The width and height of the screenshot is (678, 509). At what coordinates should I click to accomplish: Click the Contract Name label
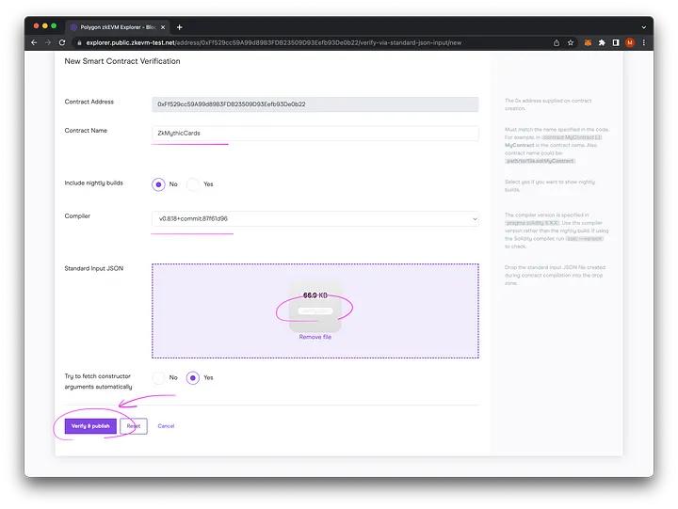pyautogui.click(x=86, y=131)
